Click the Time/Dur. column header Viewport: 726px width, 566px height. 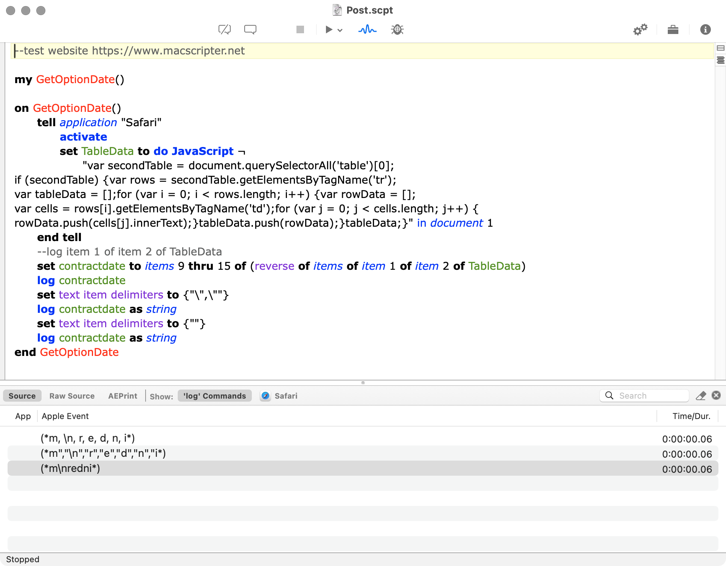[691, 416]
